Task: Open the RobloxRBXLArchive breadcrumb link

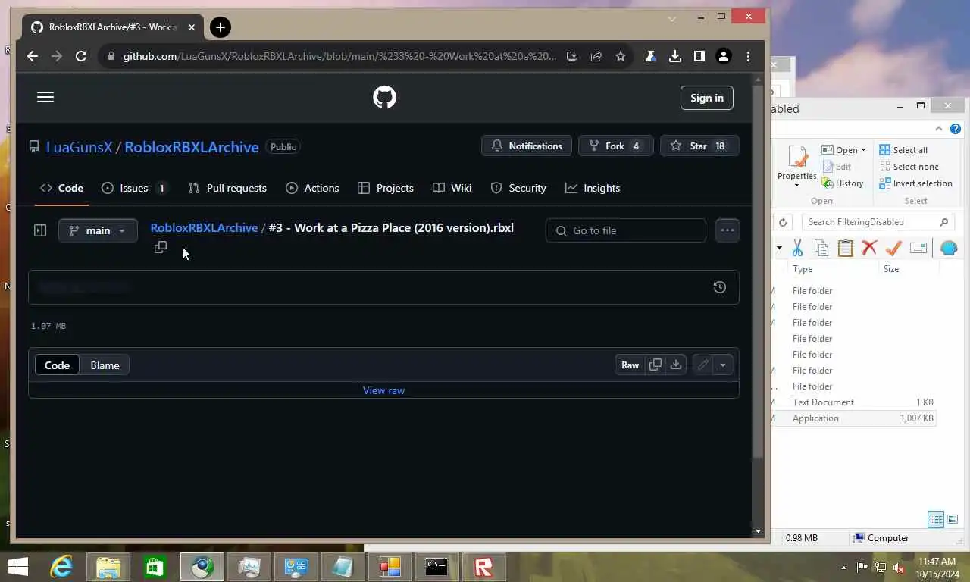Action: click(204, 227)
